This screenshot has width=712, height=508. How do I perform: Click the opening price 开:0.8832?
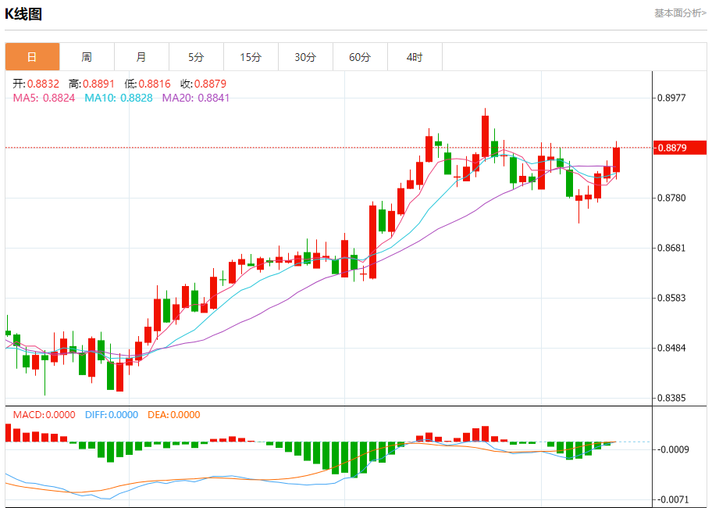point(36,84)
